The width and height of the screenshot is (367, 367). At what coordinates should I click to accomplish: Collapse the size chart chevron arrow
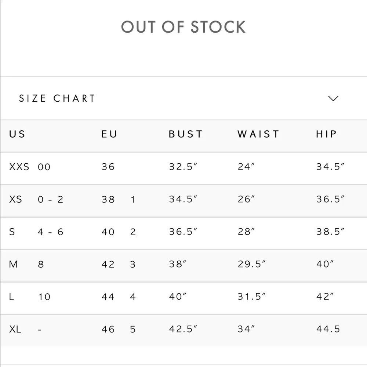(x=333, y=98)
